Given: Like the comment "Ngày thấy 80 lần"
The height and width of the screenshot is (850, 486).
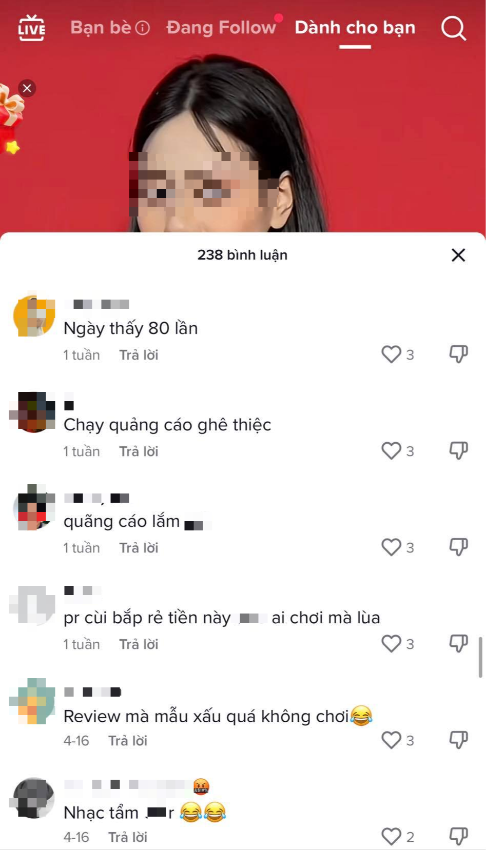Looking at the screenshot, I should coord(391,354).
